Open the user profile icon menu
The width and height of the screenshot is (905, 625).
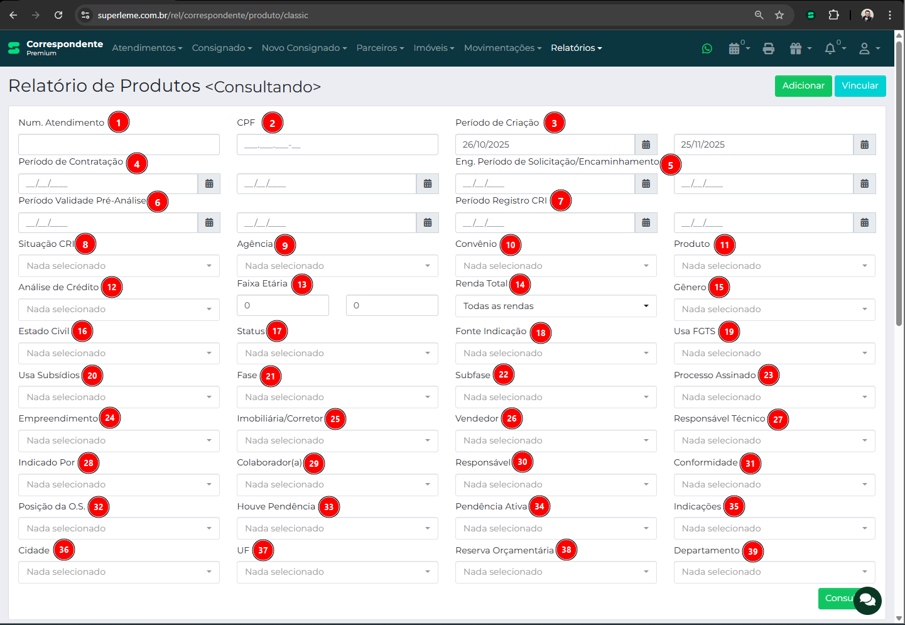click(x=865, y=48)
